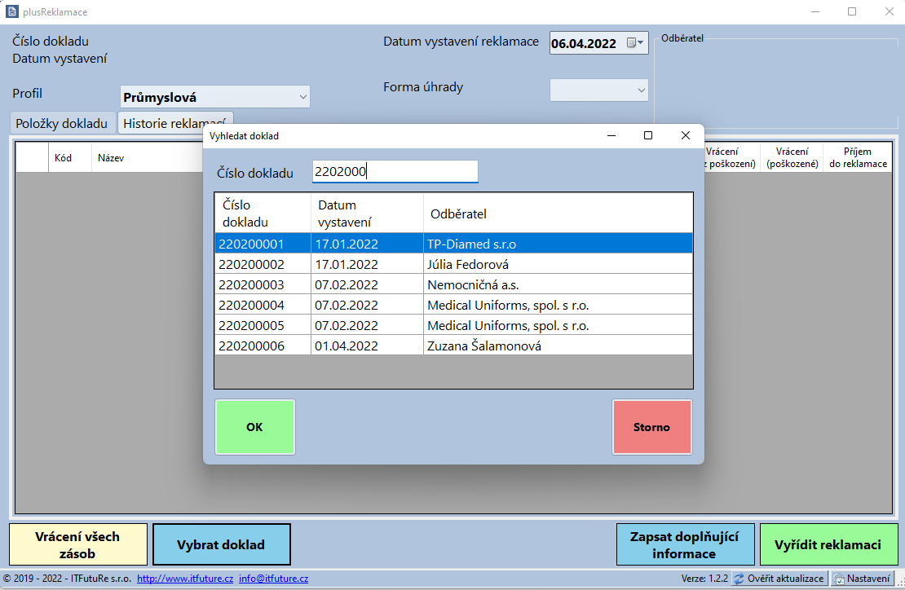Select row 220200006 Zuzana Šalamonová
This screenshot has height=590, width=905.
[453, 346]
